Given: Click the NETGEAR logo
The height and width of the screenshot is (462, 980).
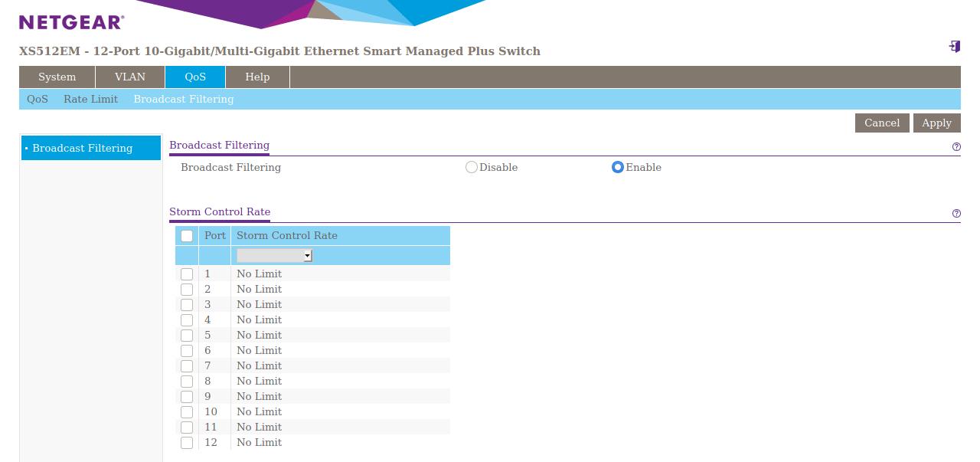Looking at the screenshot, I should coord(71,22).
